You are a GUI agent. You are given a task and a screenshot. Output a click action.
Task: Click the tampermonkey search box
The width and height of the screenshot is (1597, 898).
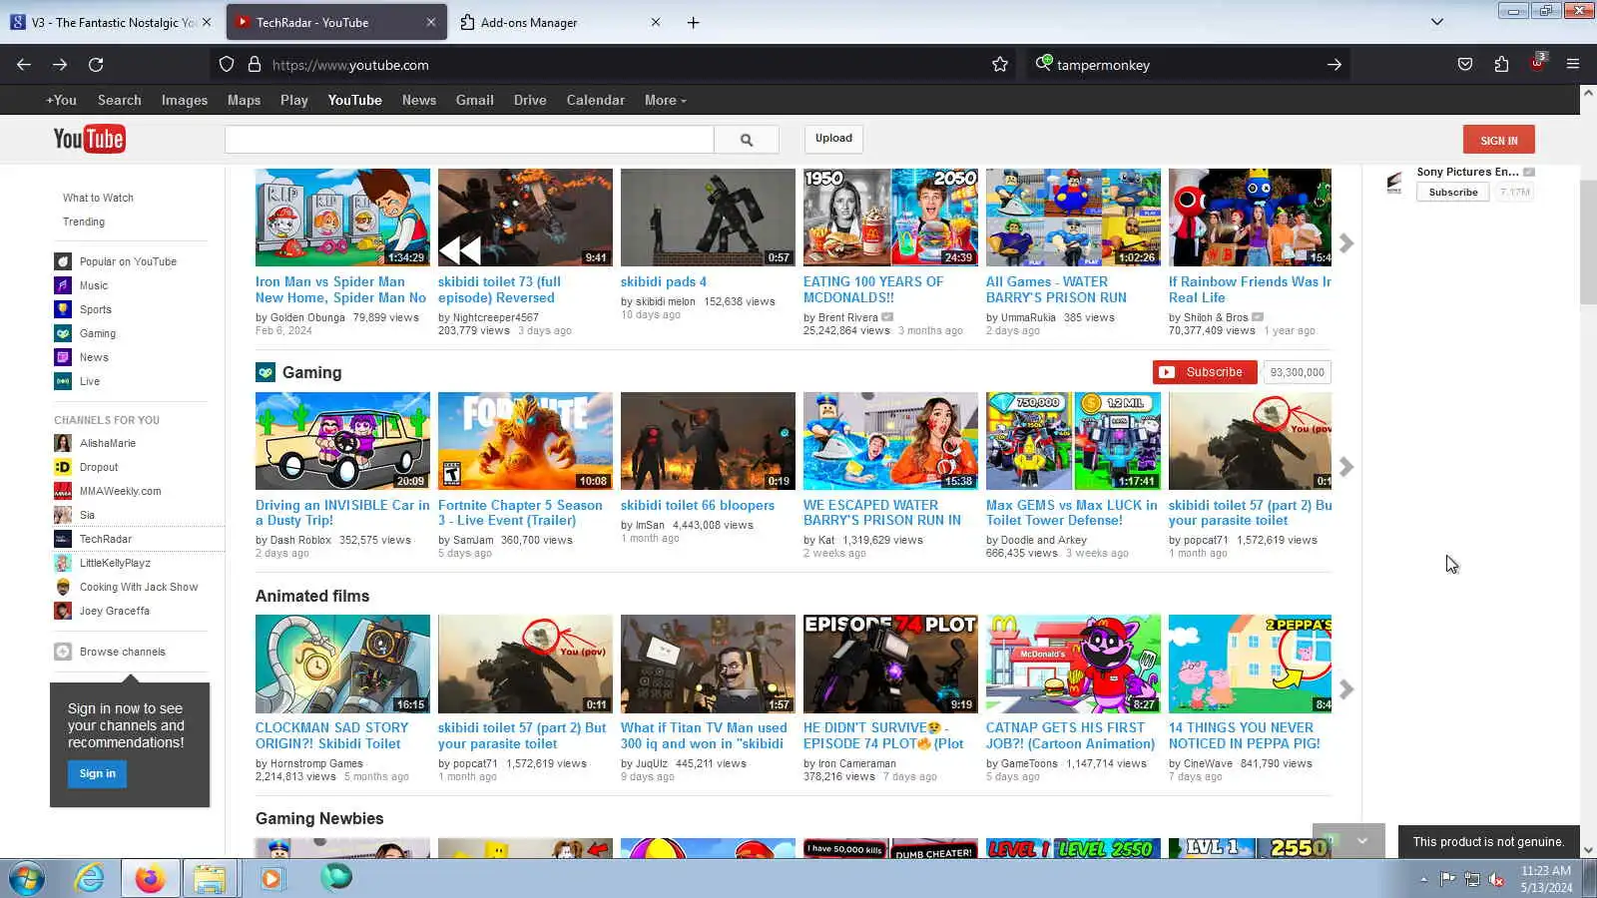(x=1188, y=65)
